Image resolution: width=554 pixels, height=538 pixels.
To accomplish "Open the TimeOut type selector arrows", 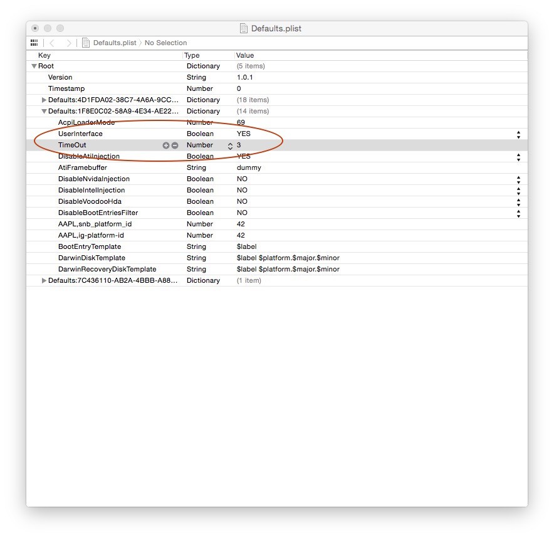I will coord(230,146).
